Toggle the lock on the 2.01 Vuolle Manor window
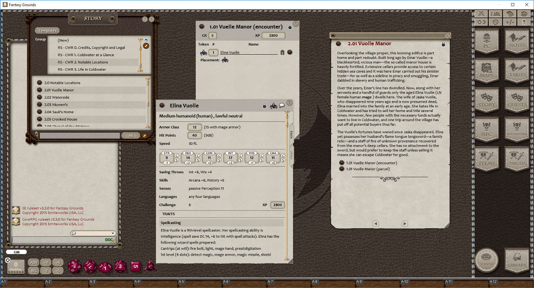534x288 pixels. coord(443,44)
